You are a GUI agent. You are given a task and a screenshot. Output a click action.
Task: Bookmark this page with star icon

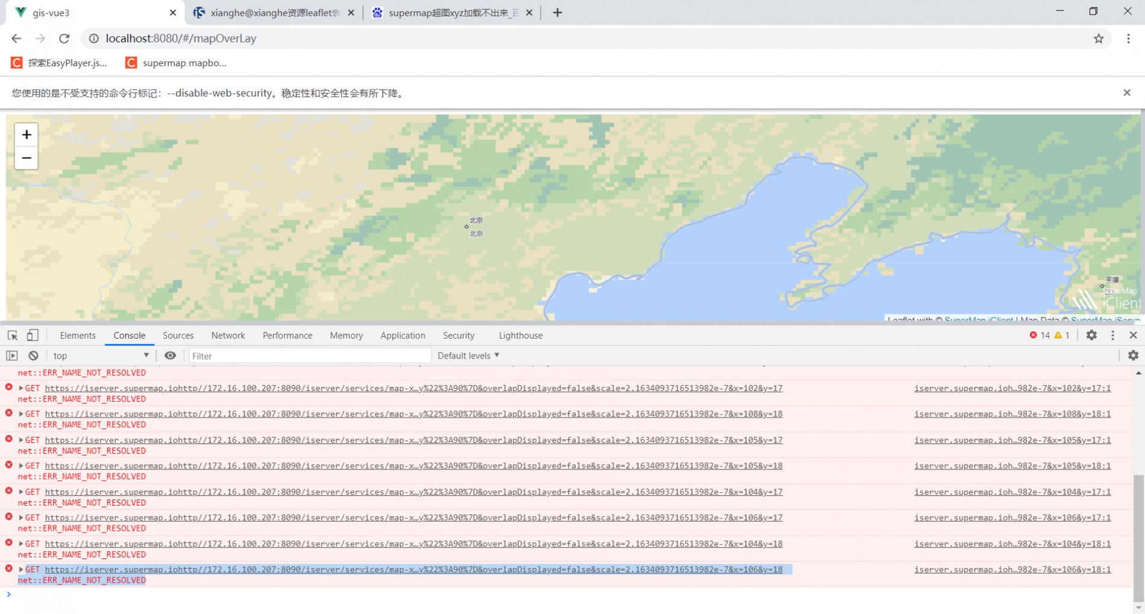(x=1099, y=39)
